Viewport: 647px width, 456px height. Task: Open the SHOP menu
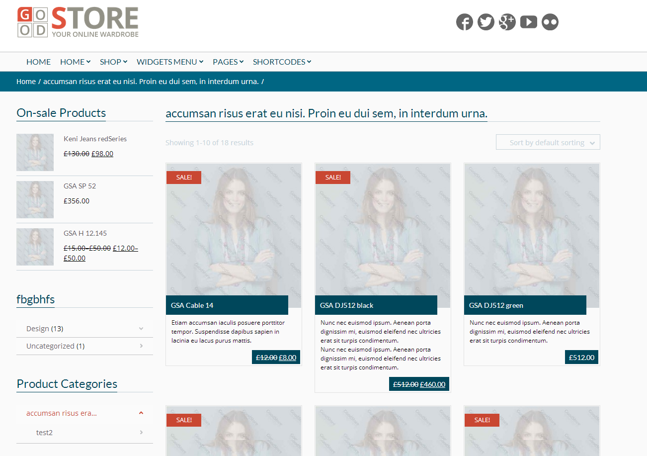113,62
